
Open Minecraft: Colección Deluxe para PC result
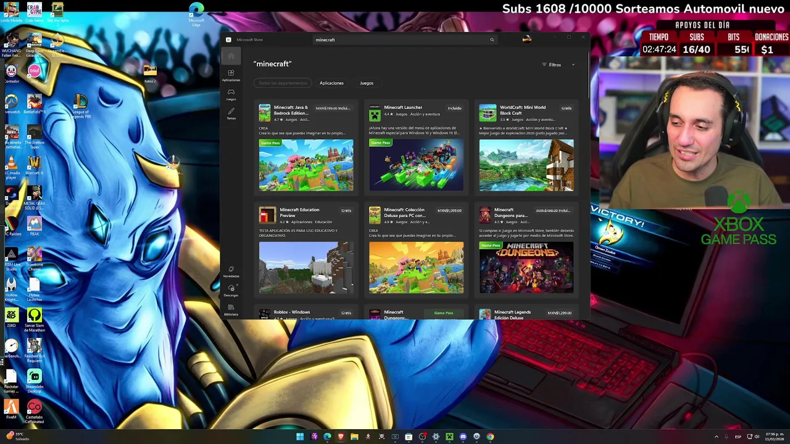click(x=416, y=250)
